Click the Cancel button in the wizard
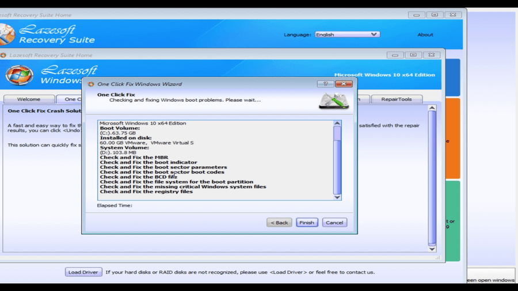The height and width of the screenshot is (291, 518). pos(334,223)
